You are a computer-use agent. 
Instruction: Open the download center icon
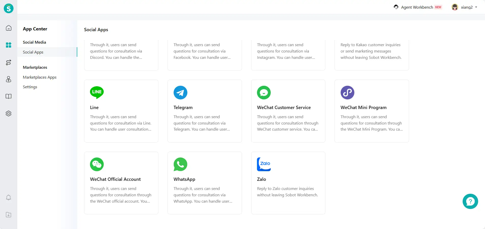tap(9, 215)
